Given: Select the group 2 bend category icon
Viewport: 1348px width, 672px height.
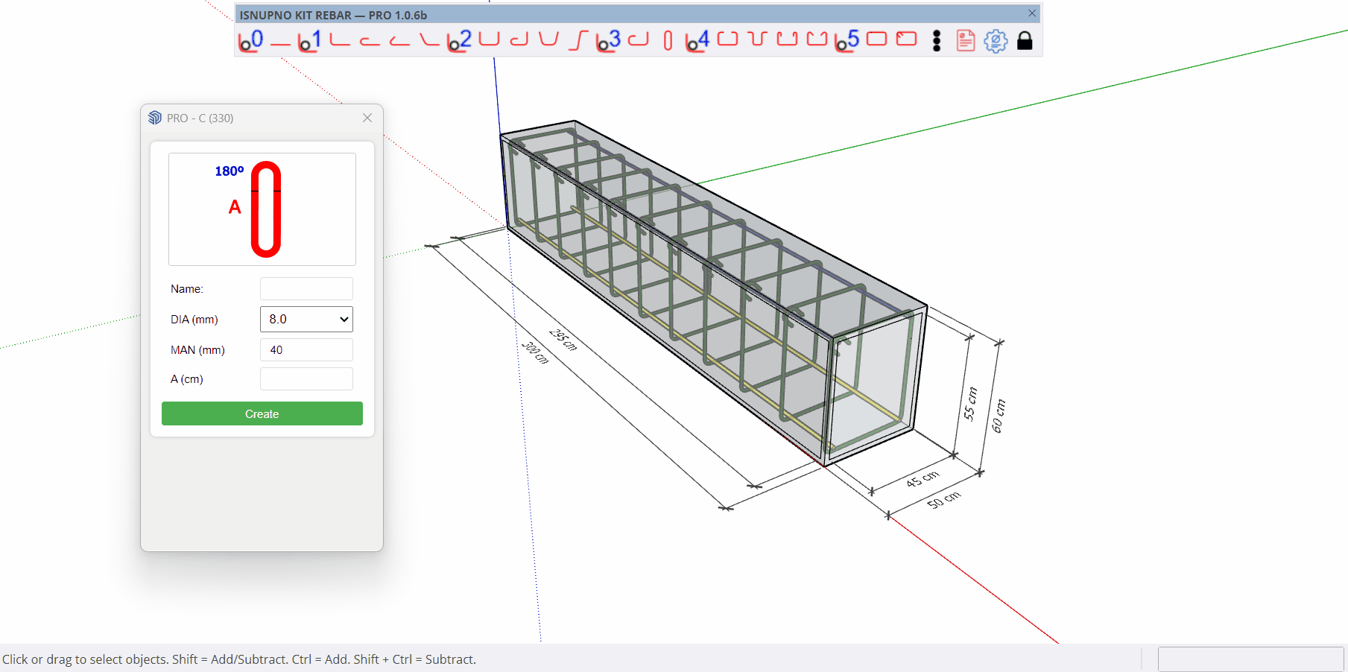Looking at the screenshot, I should coord(459,40).
